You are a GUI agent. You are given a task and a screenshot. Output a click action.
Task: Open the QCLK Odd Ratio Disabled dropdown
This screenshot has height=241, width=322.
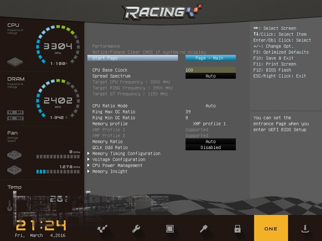(211, 147)
